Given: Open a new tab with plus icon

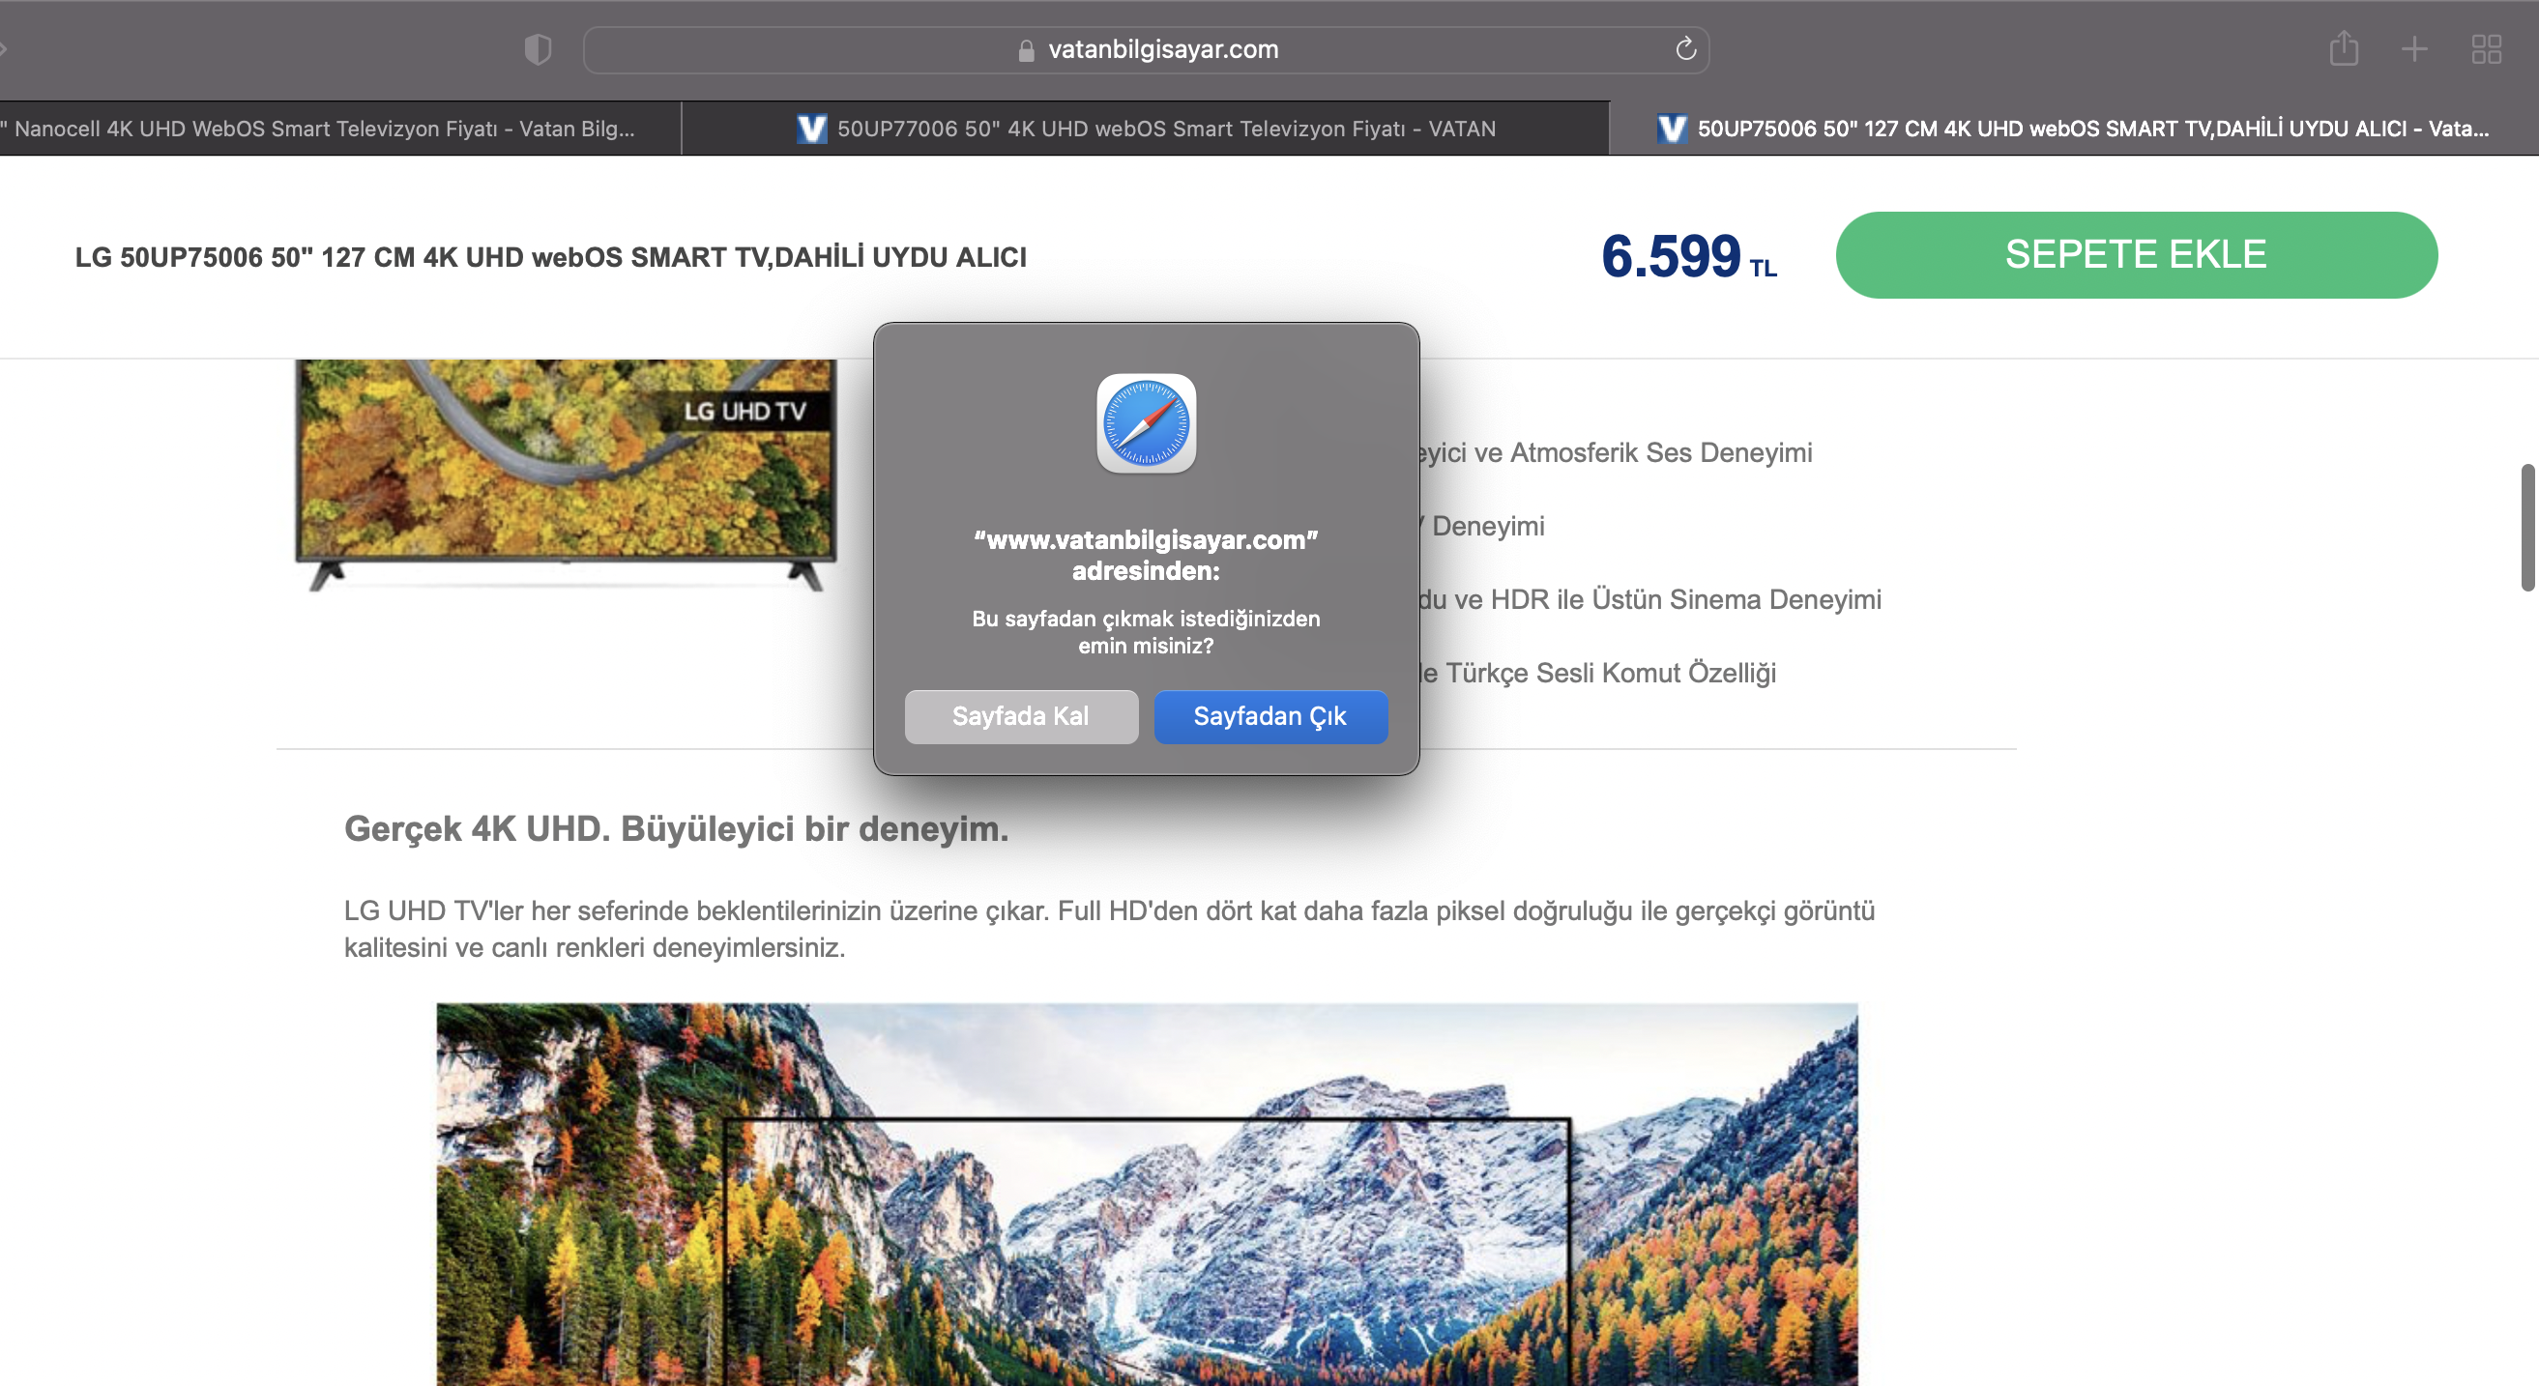Looking at the screenshot, I should (x=2415, y=49).
